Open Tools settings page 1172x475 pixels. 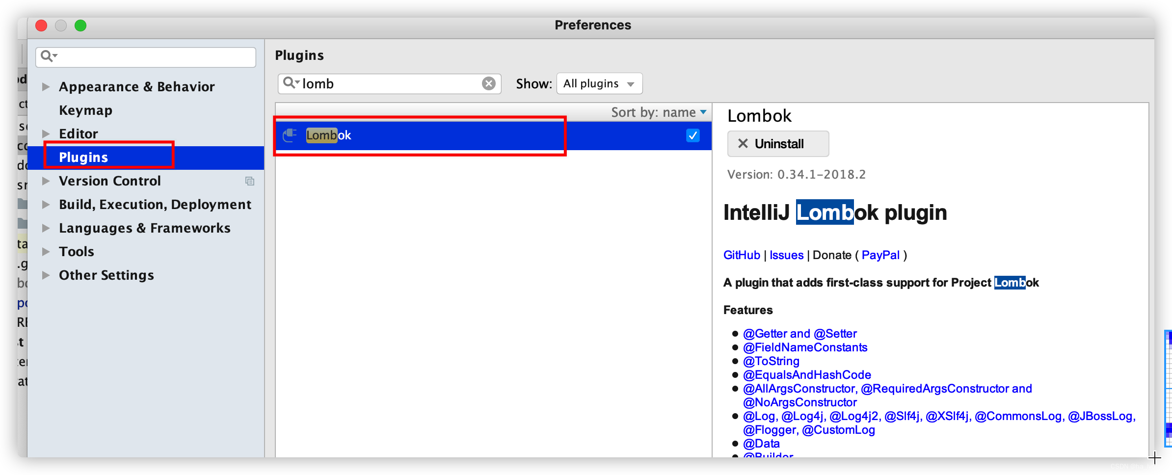point(77,251)
